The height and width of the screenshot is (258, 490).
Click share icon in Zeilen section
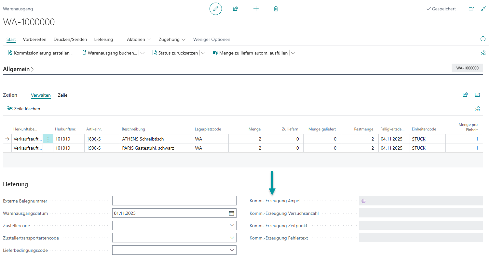tap(465, 95)
